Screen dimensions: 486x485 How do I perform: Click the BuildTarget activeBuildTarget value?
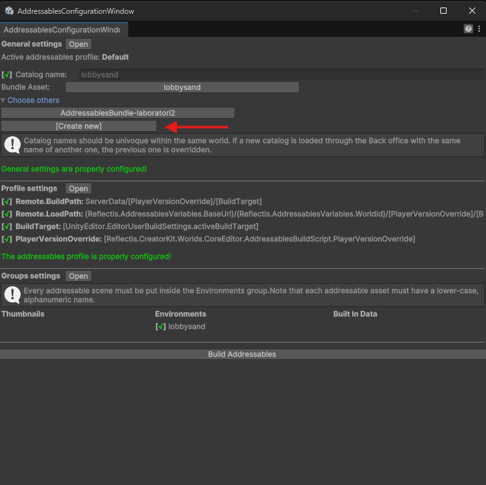point(161,226)
